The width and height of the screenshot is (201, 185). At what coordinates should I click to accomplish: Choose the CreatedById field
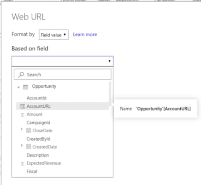point(38,139)
